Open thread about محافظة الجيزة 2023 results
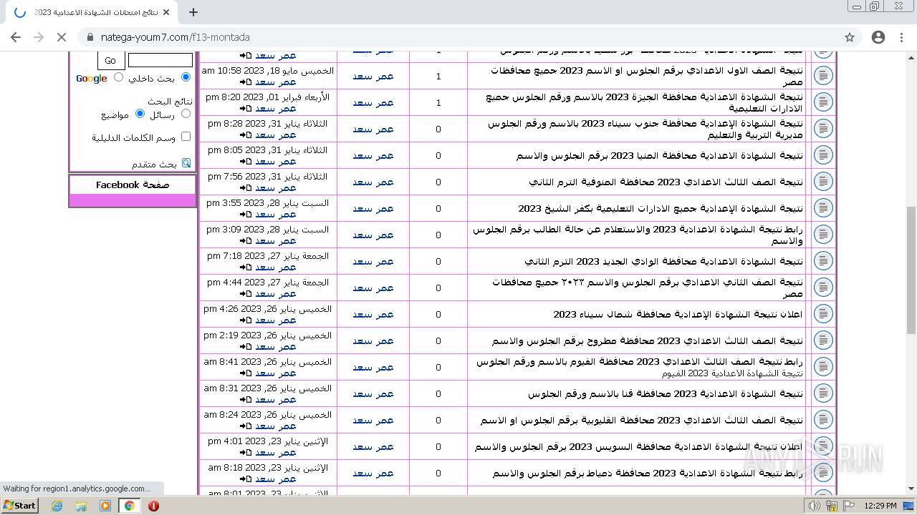The height and width of the screenshot is (515, 917). (x=644, y=102)
